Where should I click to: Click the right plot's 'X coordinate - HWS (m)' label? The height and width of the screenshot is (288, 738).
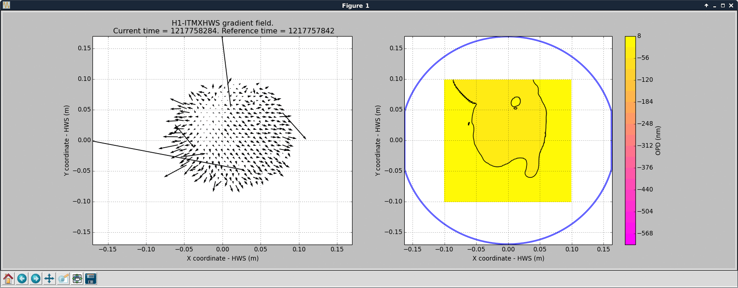point(508,258)
